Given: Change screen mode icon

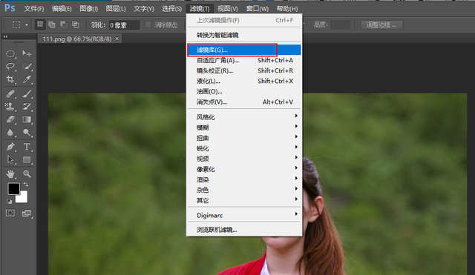Looking at the screenshot, I should point(27,213).
